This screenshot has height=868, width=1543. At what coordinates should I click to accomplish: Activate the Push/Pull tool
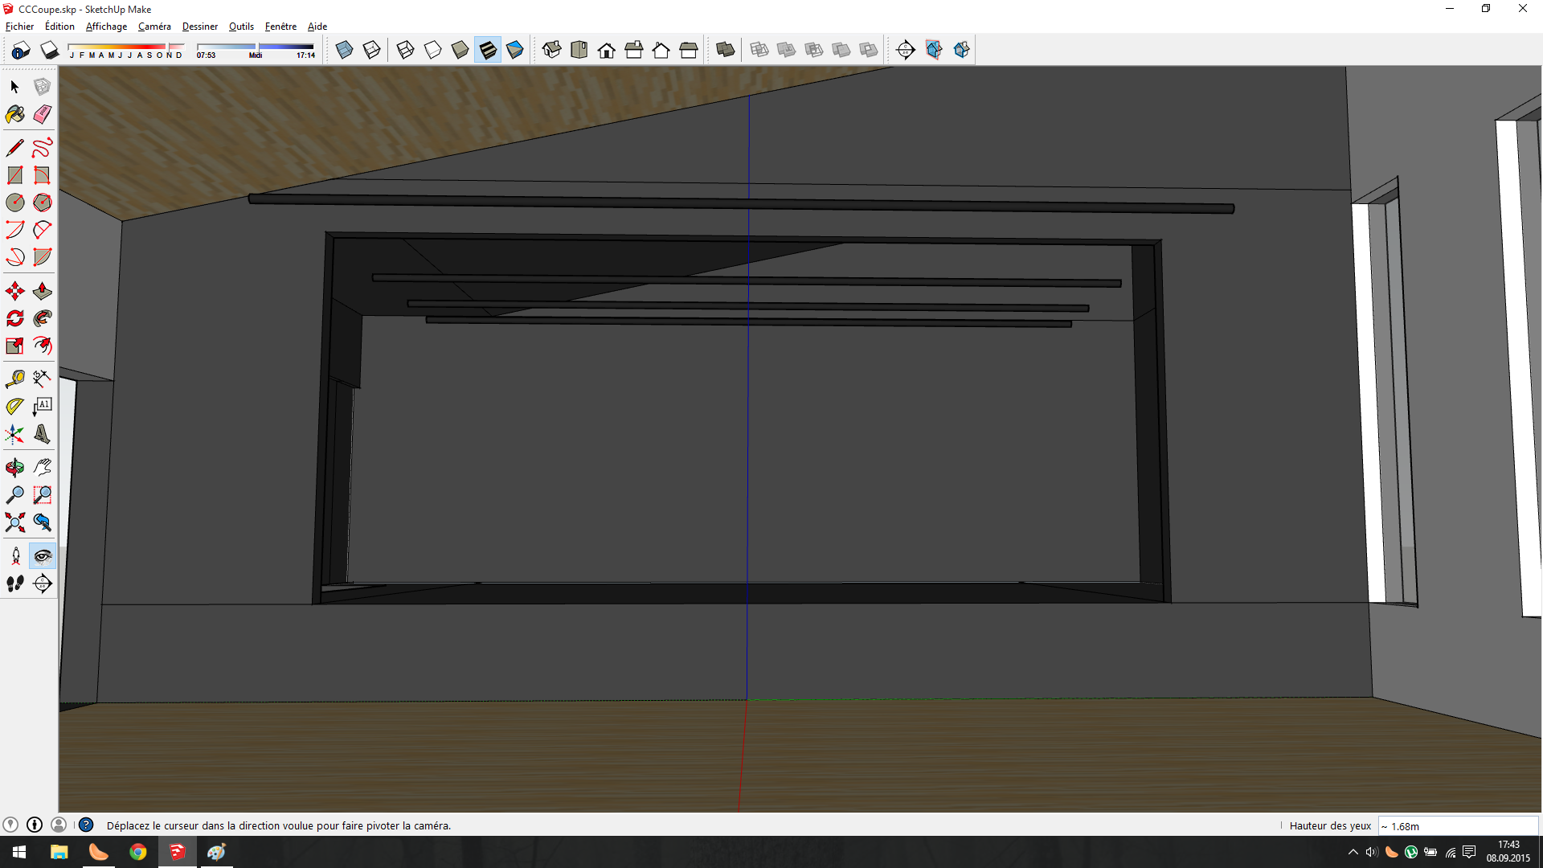[43, 291]
